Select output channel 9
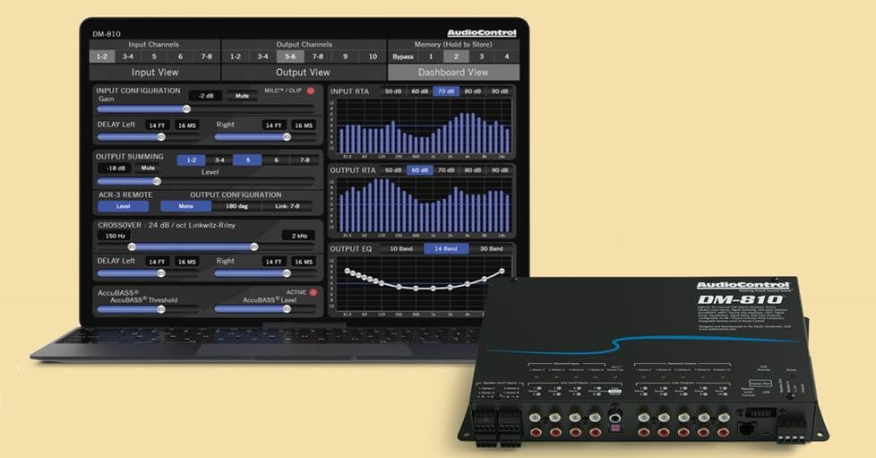 (345, 56)
